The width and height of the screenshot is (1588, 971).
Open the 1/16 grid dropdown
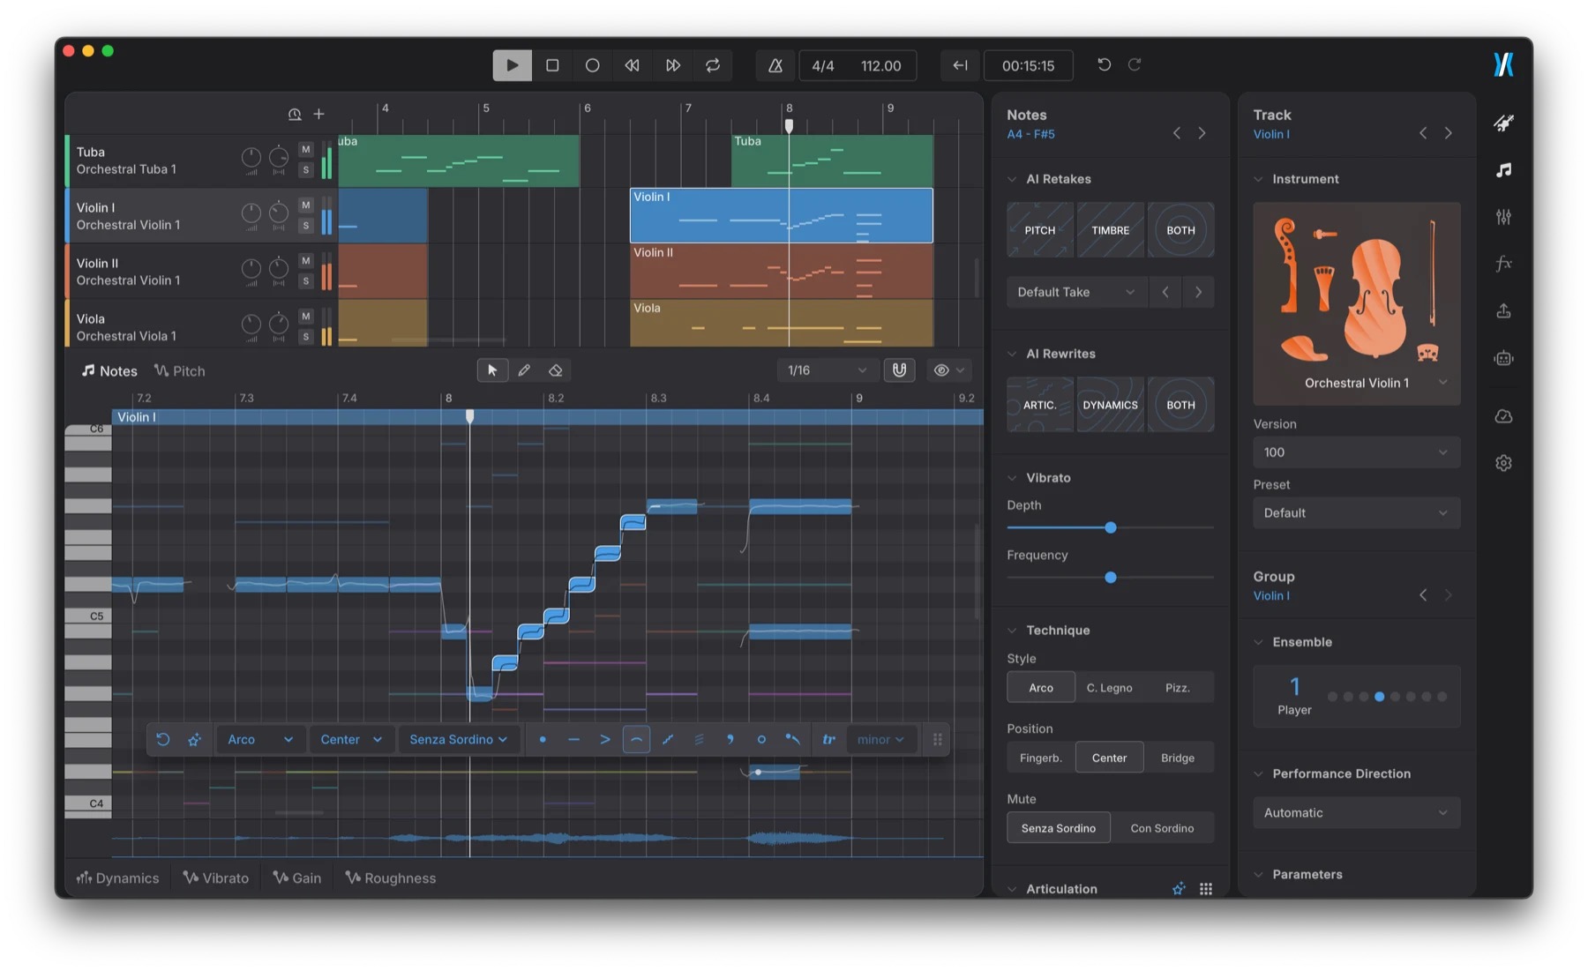click(x=827, y=370)
